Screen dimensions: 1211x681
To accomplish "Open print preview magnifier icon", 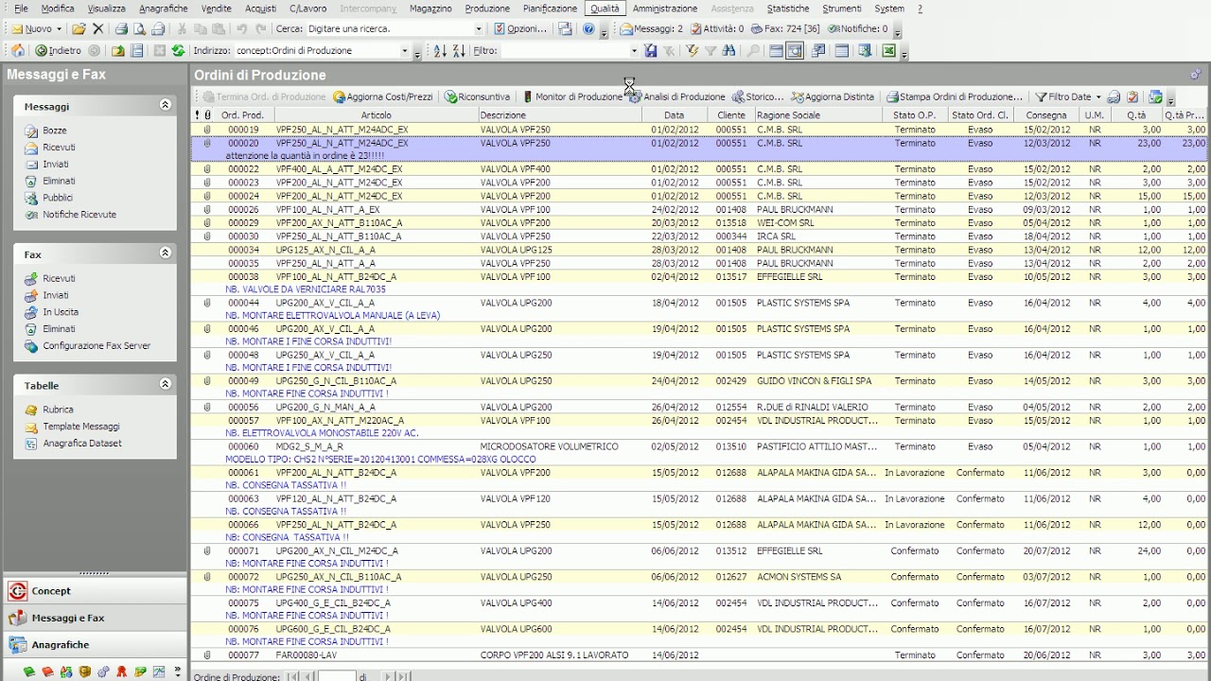I will [x=139, y=29].
